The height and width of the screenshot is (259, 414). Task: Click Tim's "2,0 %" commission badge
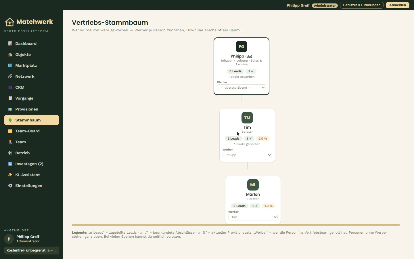(x=263, y=138)
